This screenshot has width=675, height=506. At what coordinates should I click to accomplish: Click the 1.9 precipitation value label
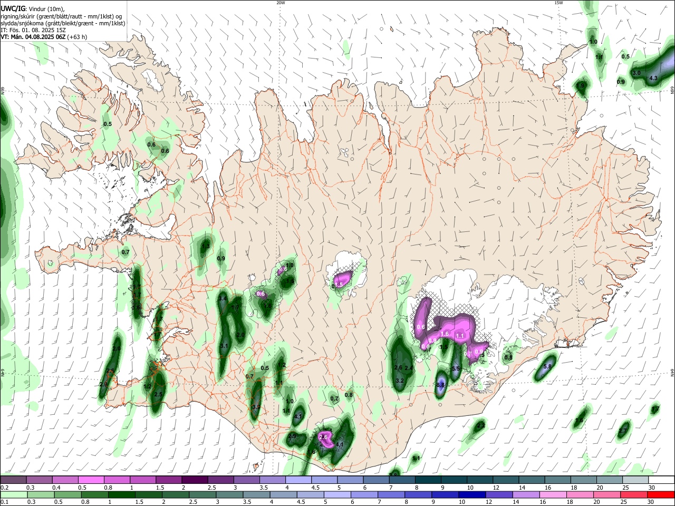(581, 85)
